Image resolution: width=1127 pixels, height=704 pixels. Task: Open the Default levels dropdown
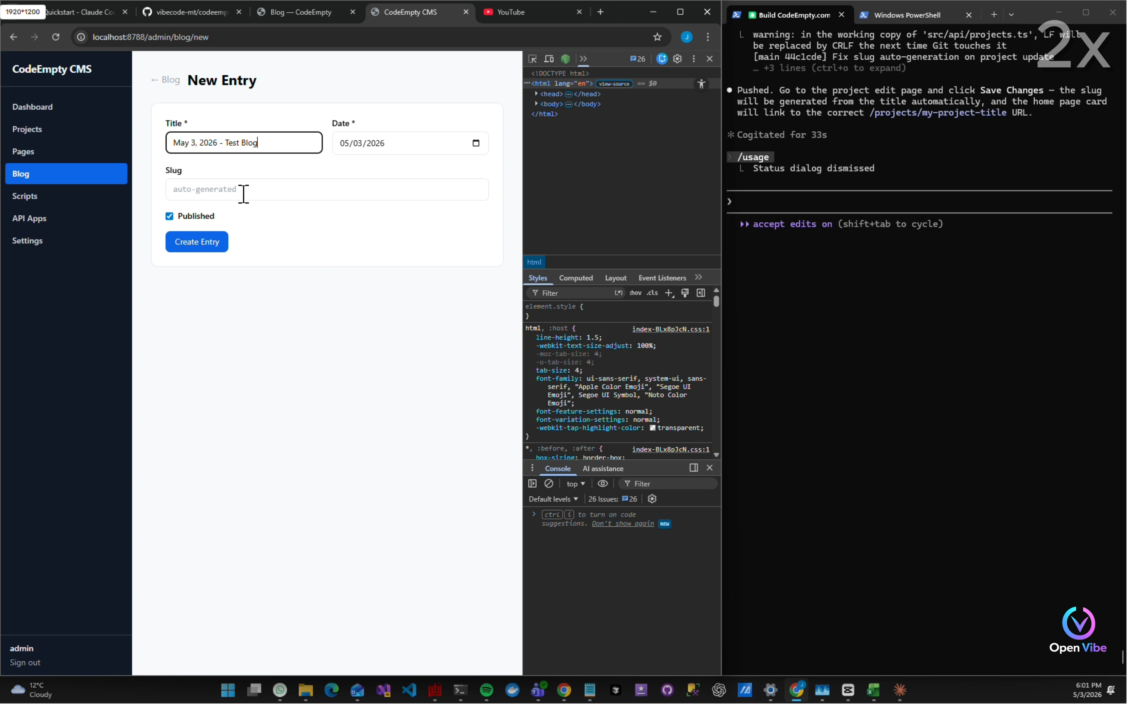pyautogui.click(x=553, y=499)
